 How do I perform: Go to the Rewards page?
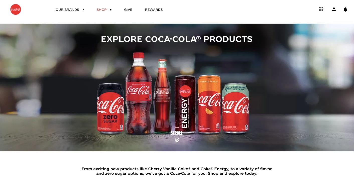pos(154,10)
